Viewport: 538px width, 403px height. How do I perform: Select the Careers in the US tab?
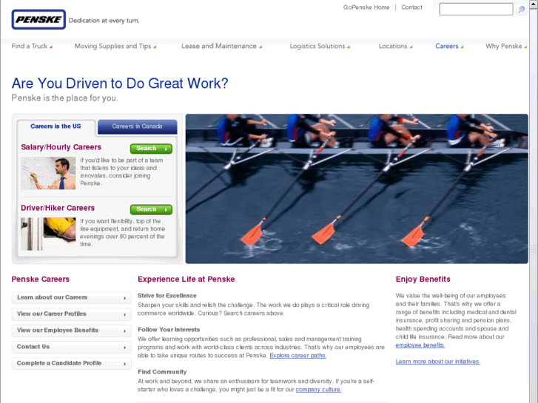56,126
